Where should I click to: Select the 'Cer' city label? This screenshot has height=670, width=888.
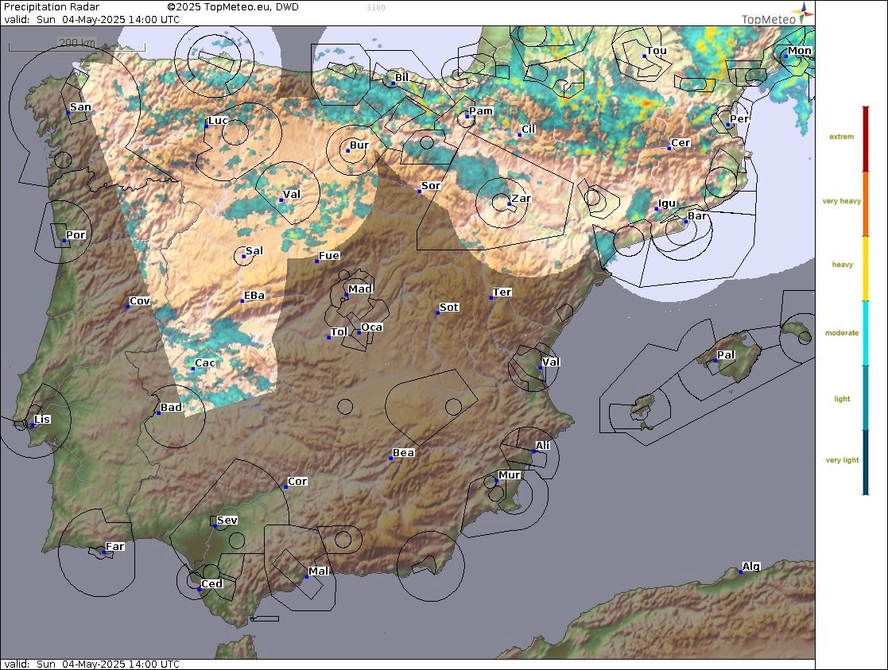click(x=681, y=143)
